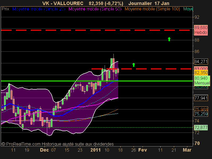The width and height of the screenshot is (212, 159).
Task: Click the '89,680 Hebdo' price label
Action: point(201,30)
